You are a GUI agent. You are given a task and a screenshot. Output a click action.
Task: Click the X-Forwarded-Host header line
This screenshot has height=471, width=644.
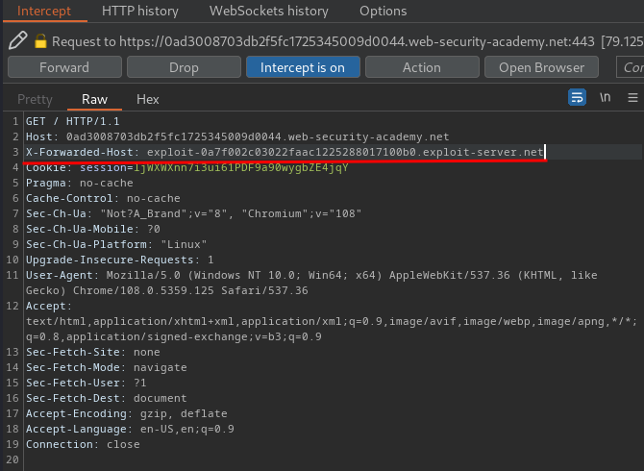pos(285,152)
